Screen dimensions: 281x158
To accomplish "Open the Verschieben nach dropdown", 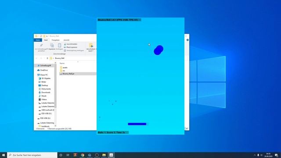I will pyautogui.click(x=91, y=47).
